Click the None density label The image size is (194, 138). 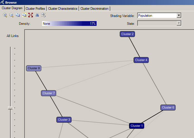coord(46,24)
